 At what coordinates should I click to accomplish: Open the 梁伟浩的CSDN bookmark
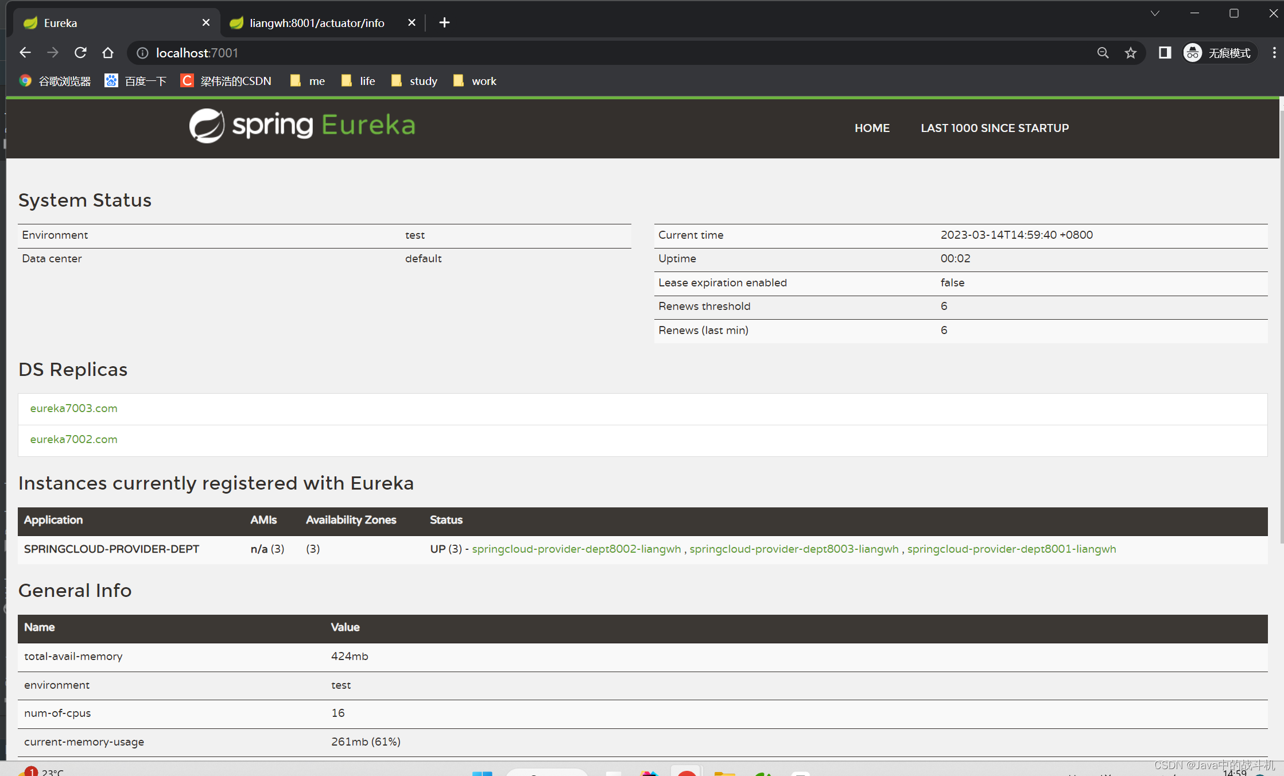point(226,81)
